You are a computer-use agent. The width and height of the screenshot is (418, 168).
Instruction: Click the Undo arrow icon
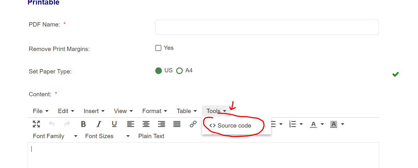[51, 124]
